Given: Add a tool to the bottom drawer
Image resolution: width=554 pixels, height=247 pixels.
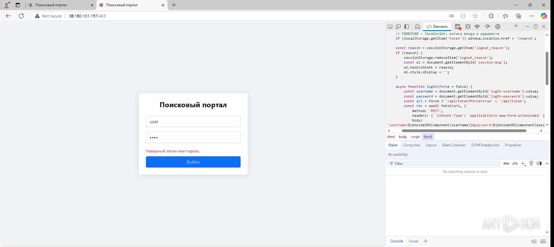Looking at the screenshot, I should tap(426, 241).
